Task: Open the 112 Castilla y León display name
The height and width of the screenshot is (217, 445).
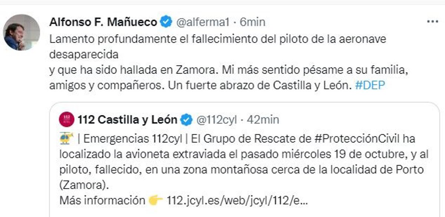Action: point(128,119)
